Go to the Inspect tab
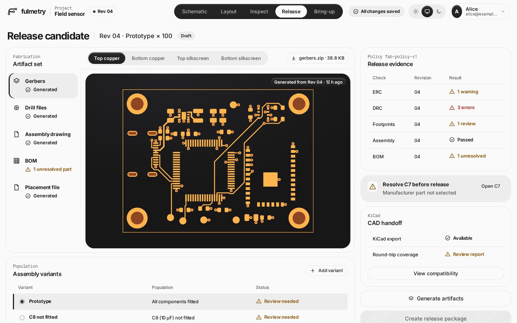 (259, 11)
